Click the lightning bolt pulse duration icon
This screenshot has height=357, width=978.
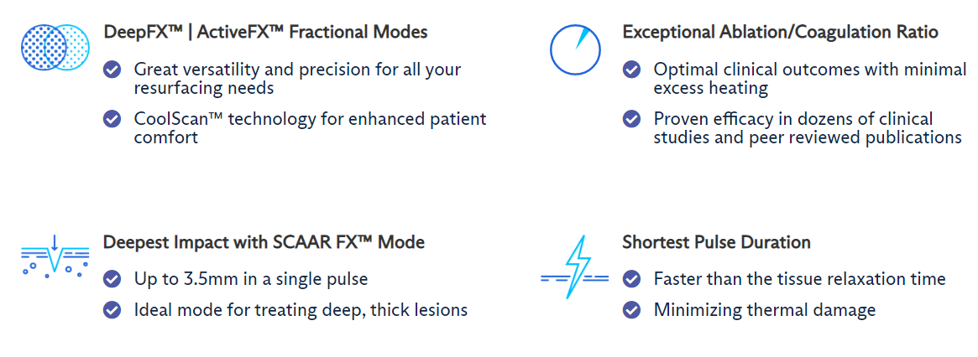pyautogui.click(x=574, y=266)
